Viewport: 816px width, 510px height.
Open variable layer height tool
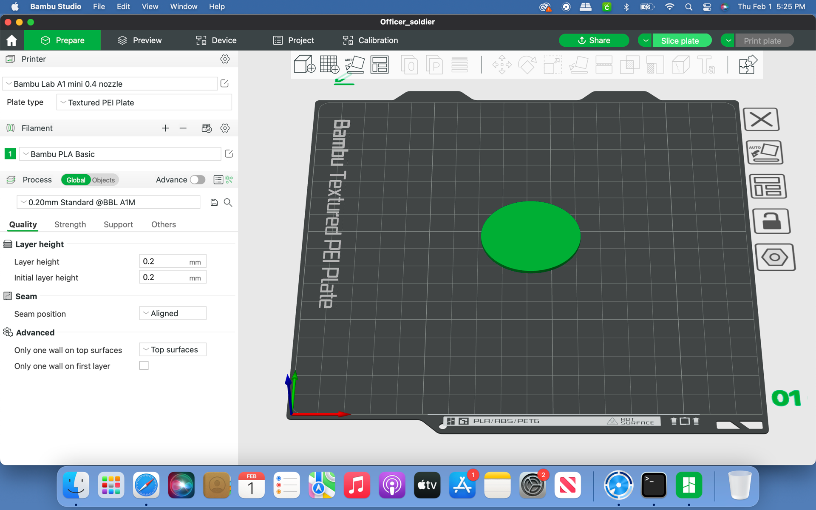point(459,65)
